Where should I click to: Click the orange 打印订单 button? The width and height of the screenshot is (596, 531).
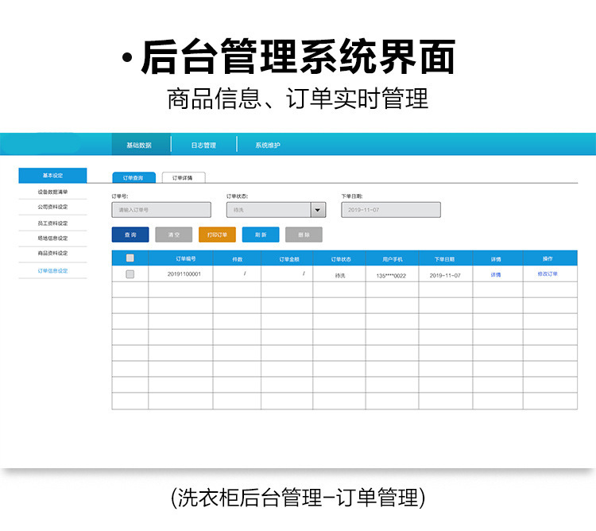click(217, 234)
